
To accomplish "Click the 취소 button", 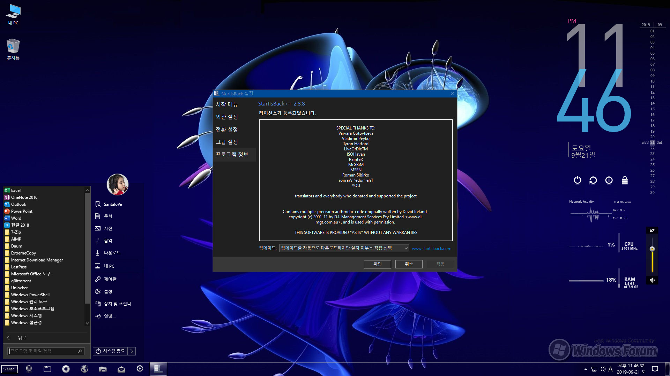I will [409, 264].
